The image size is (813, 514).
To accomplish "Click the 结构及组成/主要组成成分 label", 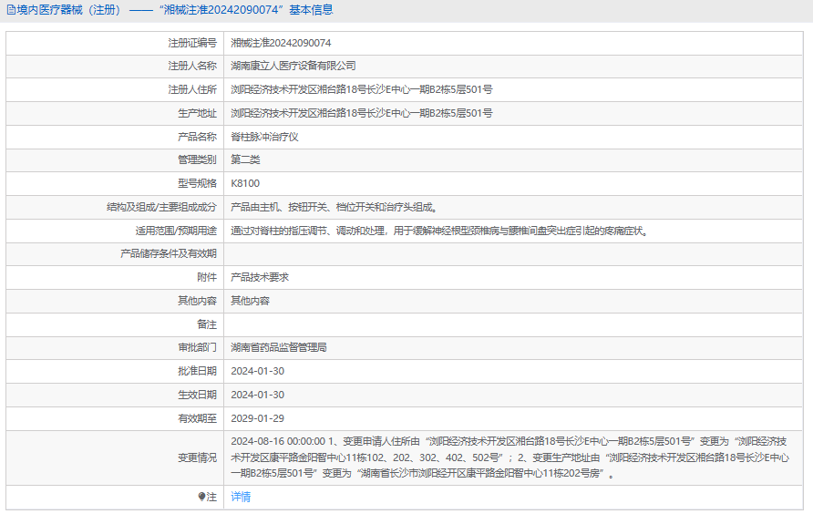I will (x=161, y=208).
